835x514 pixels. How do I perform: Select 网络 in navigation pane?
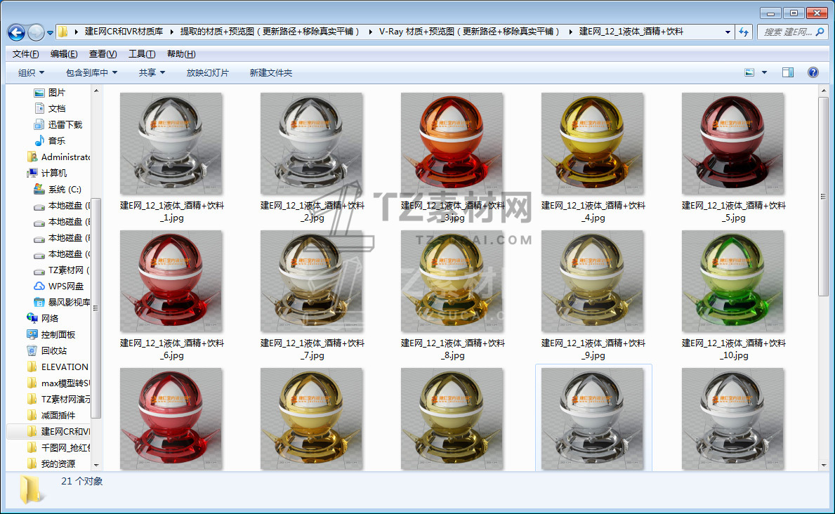[x=43, y=318]
